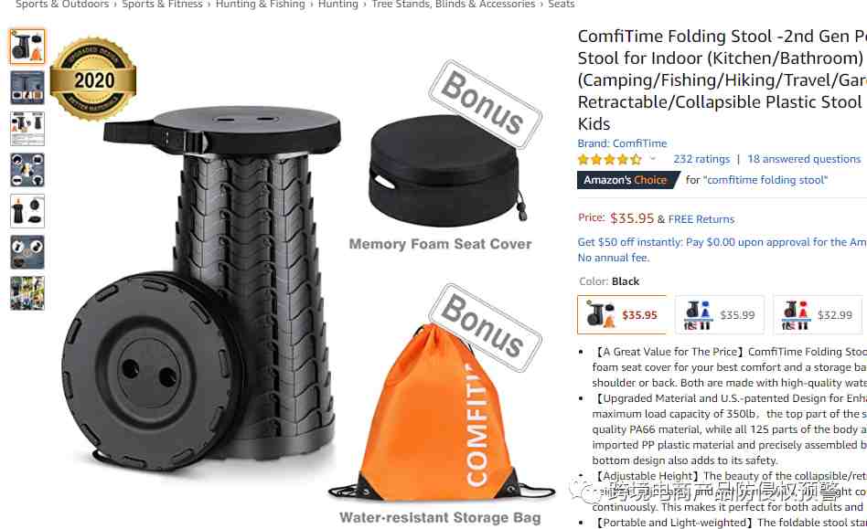Image resolution: width=867 pixels, height=529 pixels.
Task: Select the first product thumbnail with orange bag
Action: pos(27,47)
